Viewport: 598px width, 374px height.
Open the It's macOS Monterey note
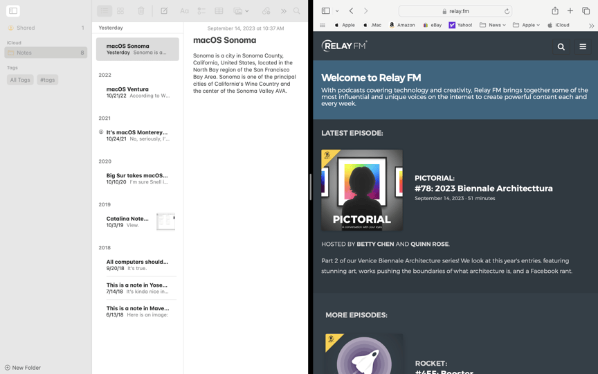[137, 136]
